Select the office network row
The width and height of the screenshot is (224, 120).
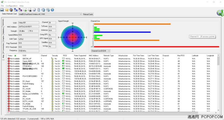[x=112, y=96]
